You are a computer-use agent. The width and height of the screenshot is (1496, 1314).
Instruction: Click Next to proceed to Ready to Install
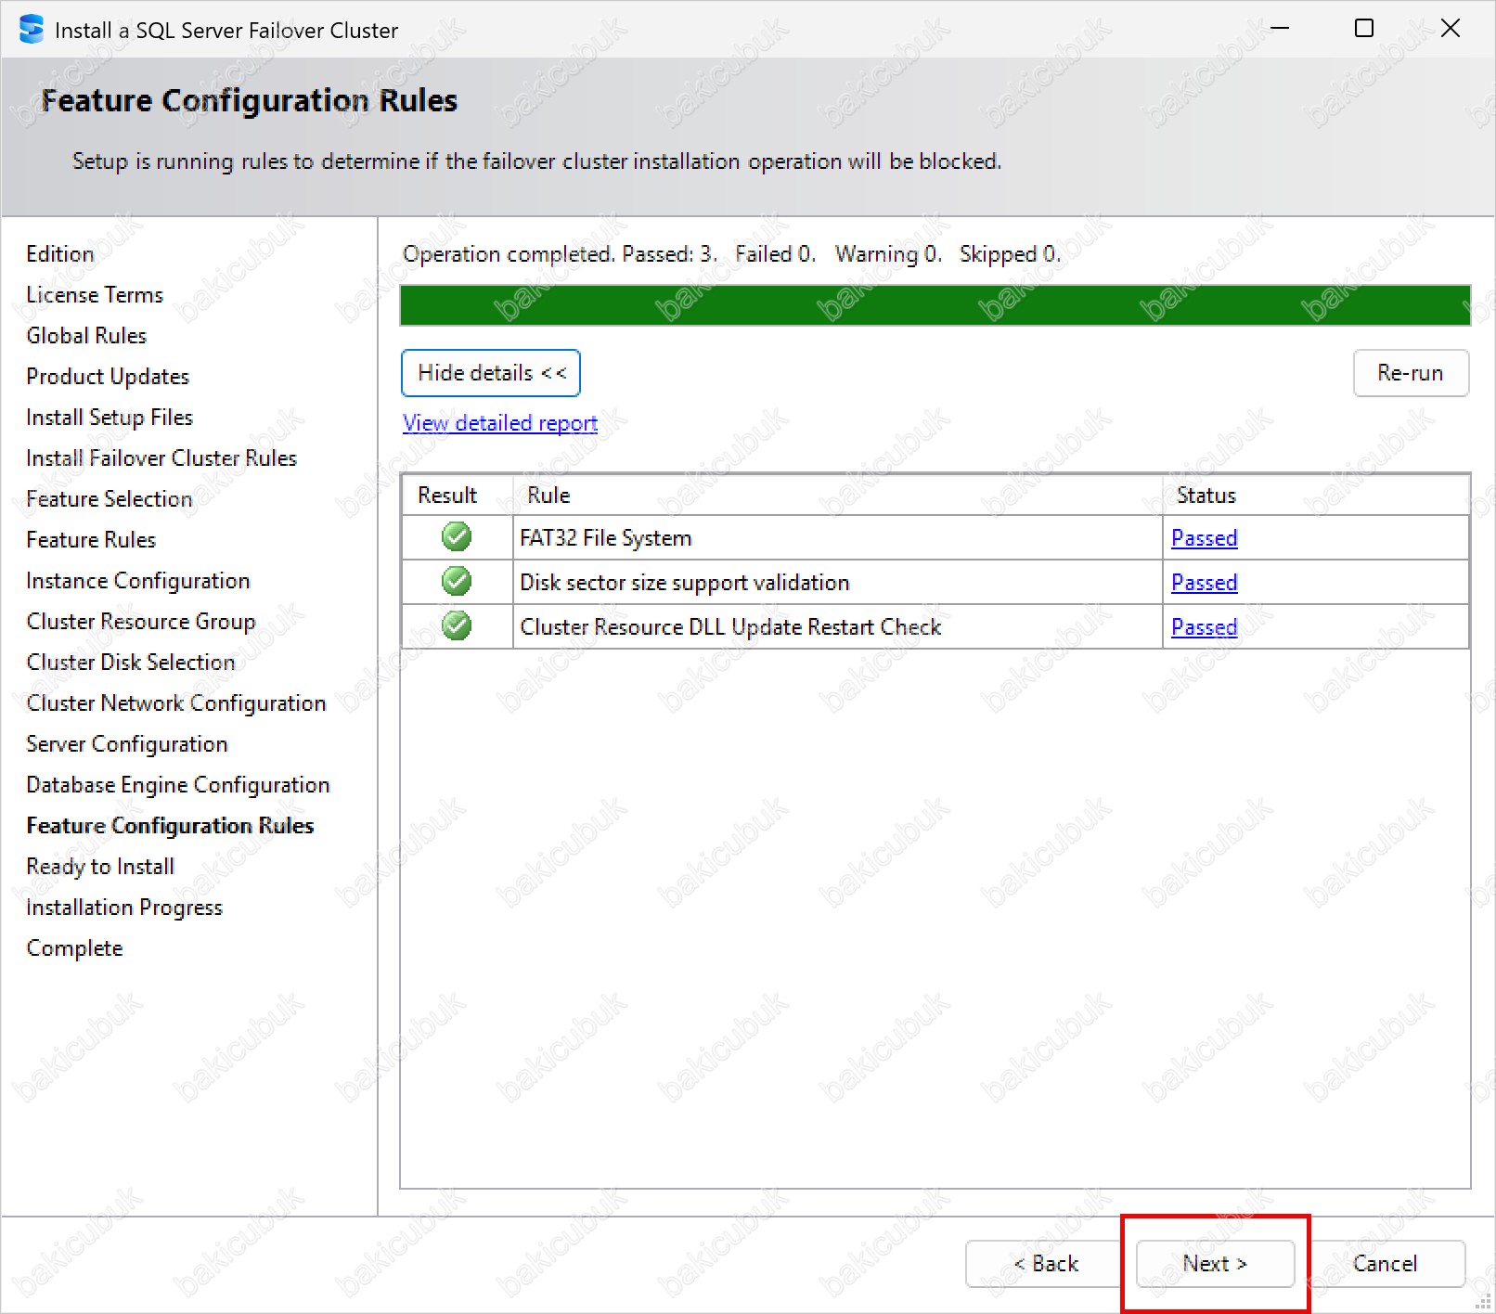click(x=1214, y=1264)
